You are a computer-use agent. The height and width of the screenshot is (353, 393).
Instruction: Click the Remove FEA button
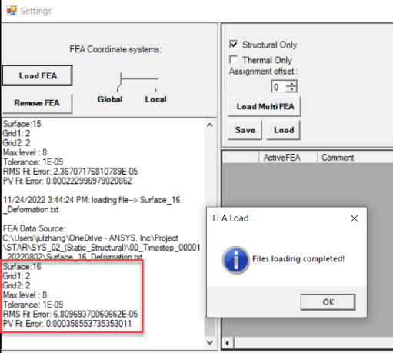point(38,103)
